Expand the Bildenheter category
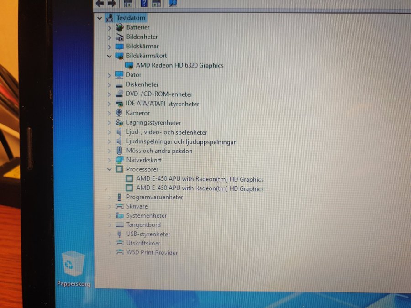This screenshot has height=308, width=411. pyautogui.click(x=110, y=37)
